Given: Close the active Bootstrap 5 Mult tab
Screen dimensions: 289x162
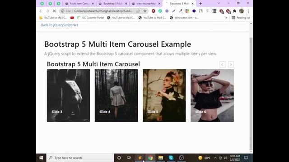Looking at the screenshot, I should [x=192, y=4].
